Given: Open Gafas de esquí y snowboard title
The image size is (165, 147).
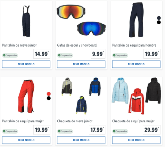Looking at the screenshot, I should click(x=77, y=45).
